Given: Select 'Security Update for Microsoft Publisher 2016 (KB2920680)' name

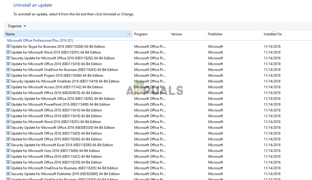Looking at the screenshot, I should [x=65, y=174].
